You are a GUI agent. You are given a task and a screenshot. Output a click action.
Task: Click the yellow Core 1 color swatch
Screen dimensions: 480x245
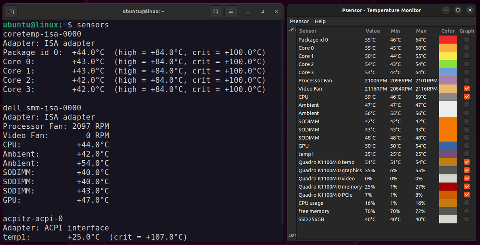448,56
